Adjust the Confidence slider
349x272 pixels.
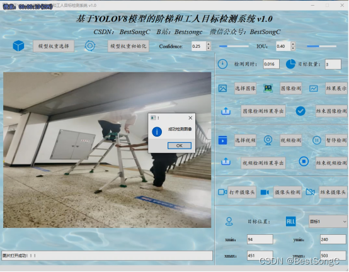click(x=234, y=46)
